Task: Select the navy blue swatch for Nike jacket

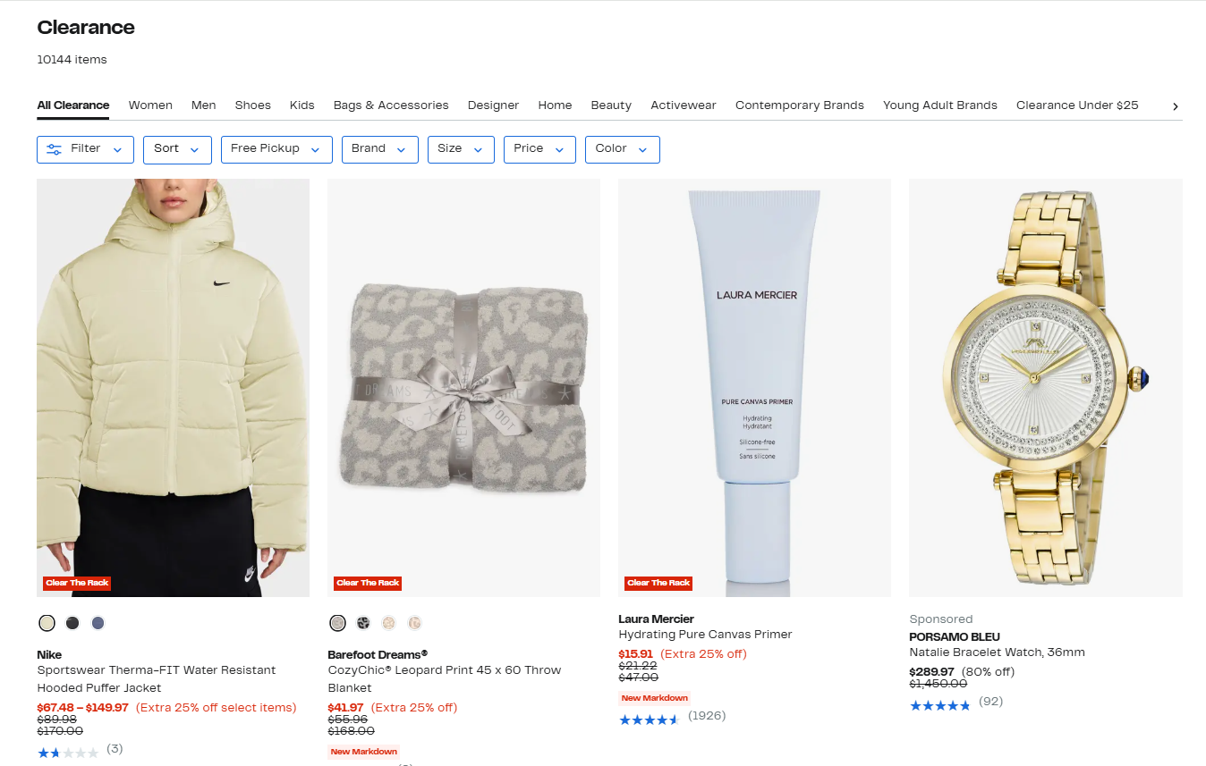Action: (x=98, y=623)
